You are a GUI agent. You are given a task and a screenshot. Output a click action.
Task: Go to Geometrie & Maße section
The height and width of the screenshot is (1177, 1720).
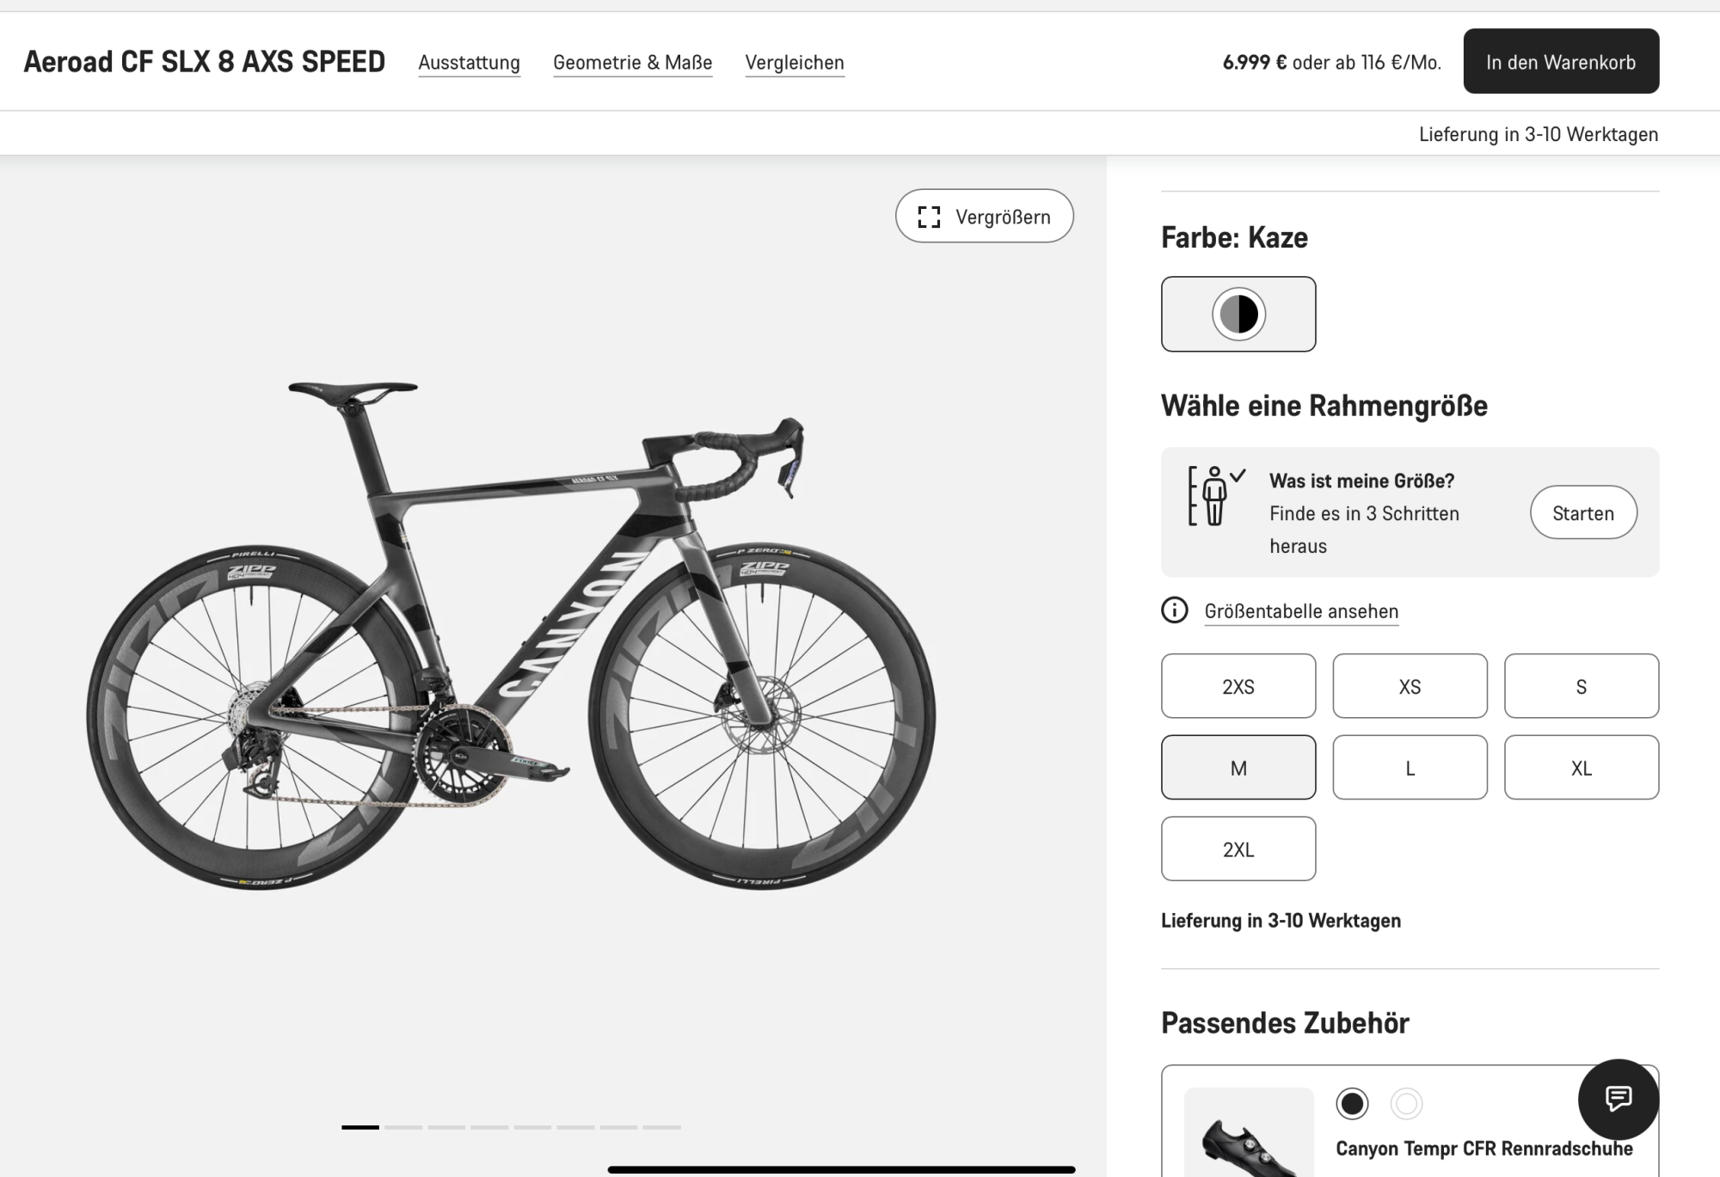click(632, 63)
